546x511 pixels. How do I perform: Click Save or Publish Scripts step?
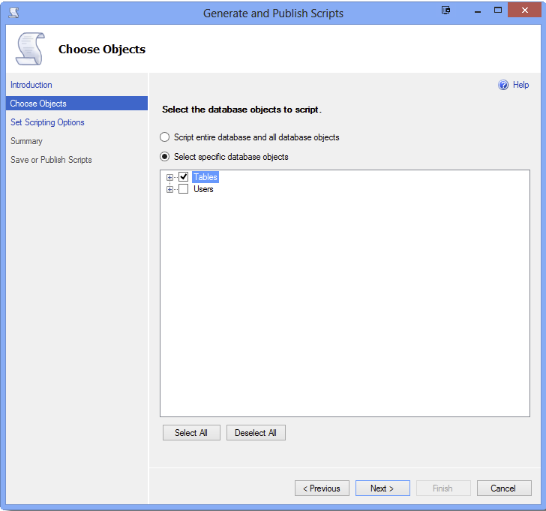(51, 160)
